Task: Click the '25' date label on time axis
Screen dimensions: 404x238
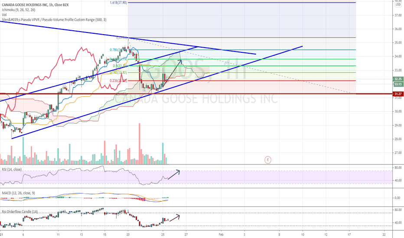Action: [163, 235]
